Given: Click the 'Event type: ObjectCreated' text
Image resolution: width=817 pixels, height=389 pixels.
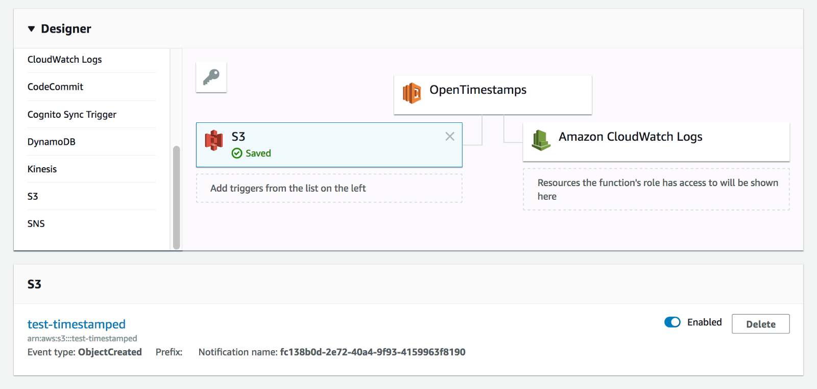Looking at the screenshot, I should point(85,352).
